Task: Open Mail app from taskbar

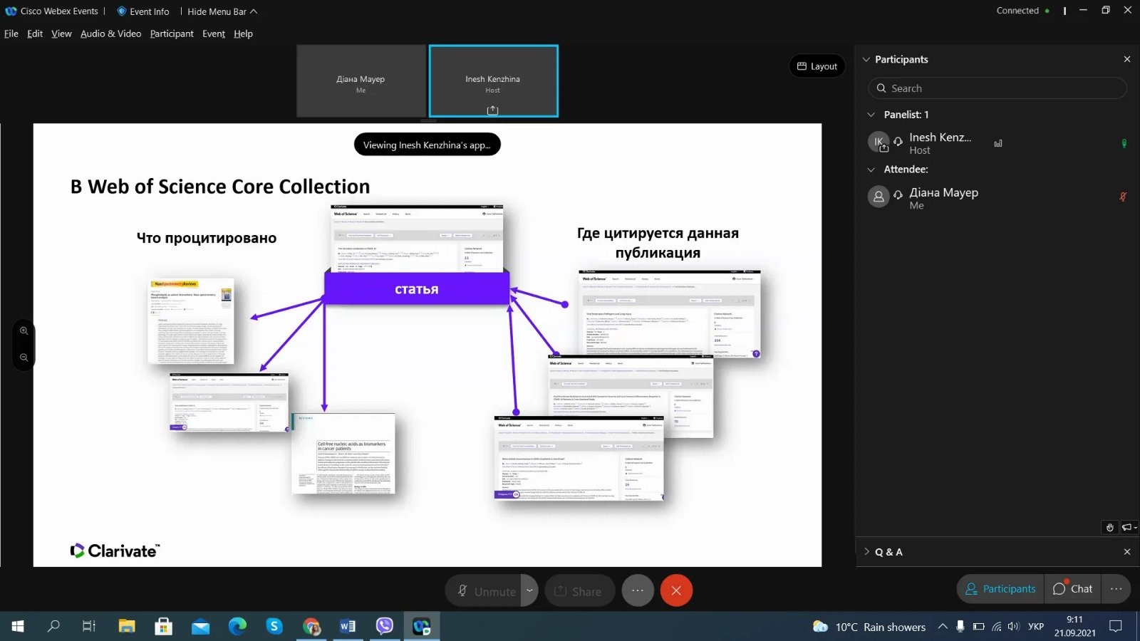Action: 201,626
